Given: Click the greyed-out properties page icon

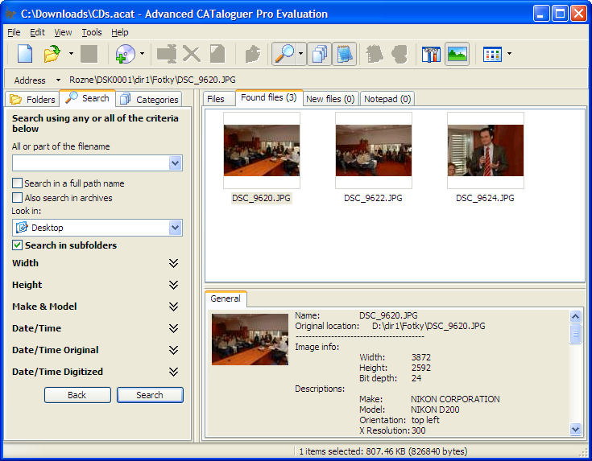Looking at the screenshot, I should tap(217, 54).
